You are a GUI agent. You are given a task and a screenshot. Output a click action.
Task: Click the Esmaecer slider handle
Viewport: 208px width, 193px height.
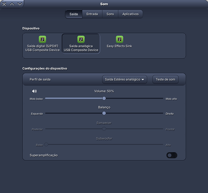coord(104,129)
